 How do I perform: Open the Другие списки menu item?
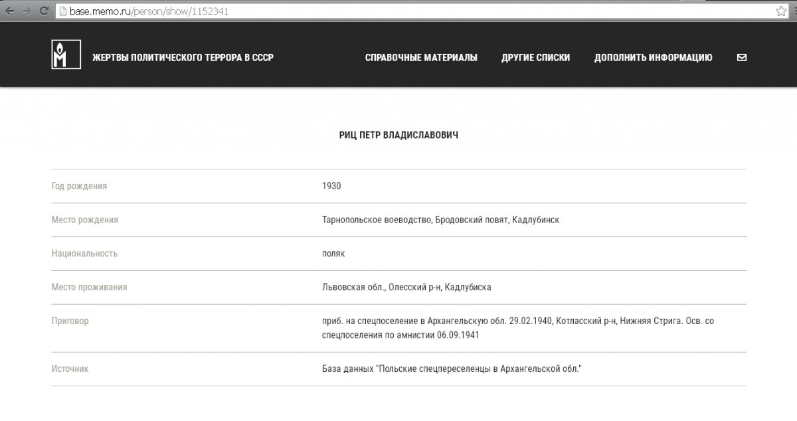coord(535,58)
